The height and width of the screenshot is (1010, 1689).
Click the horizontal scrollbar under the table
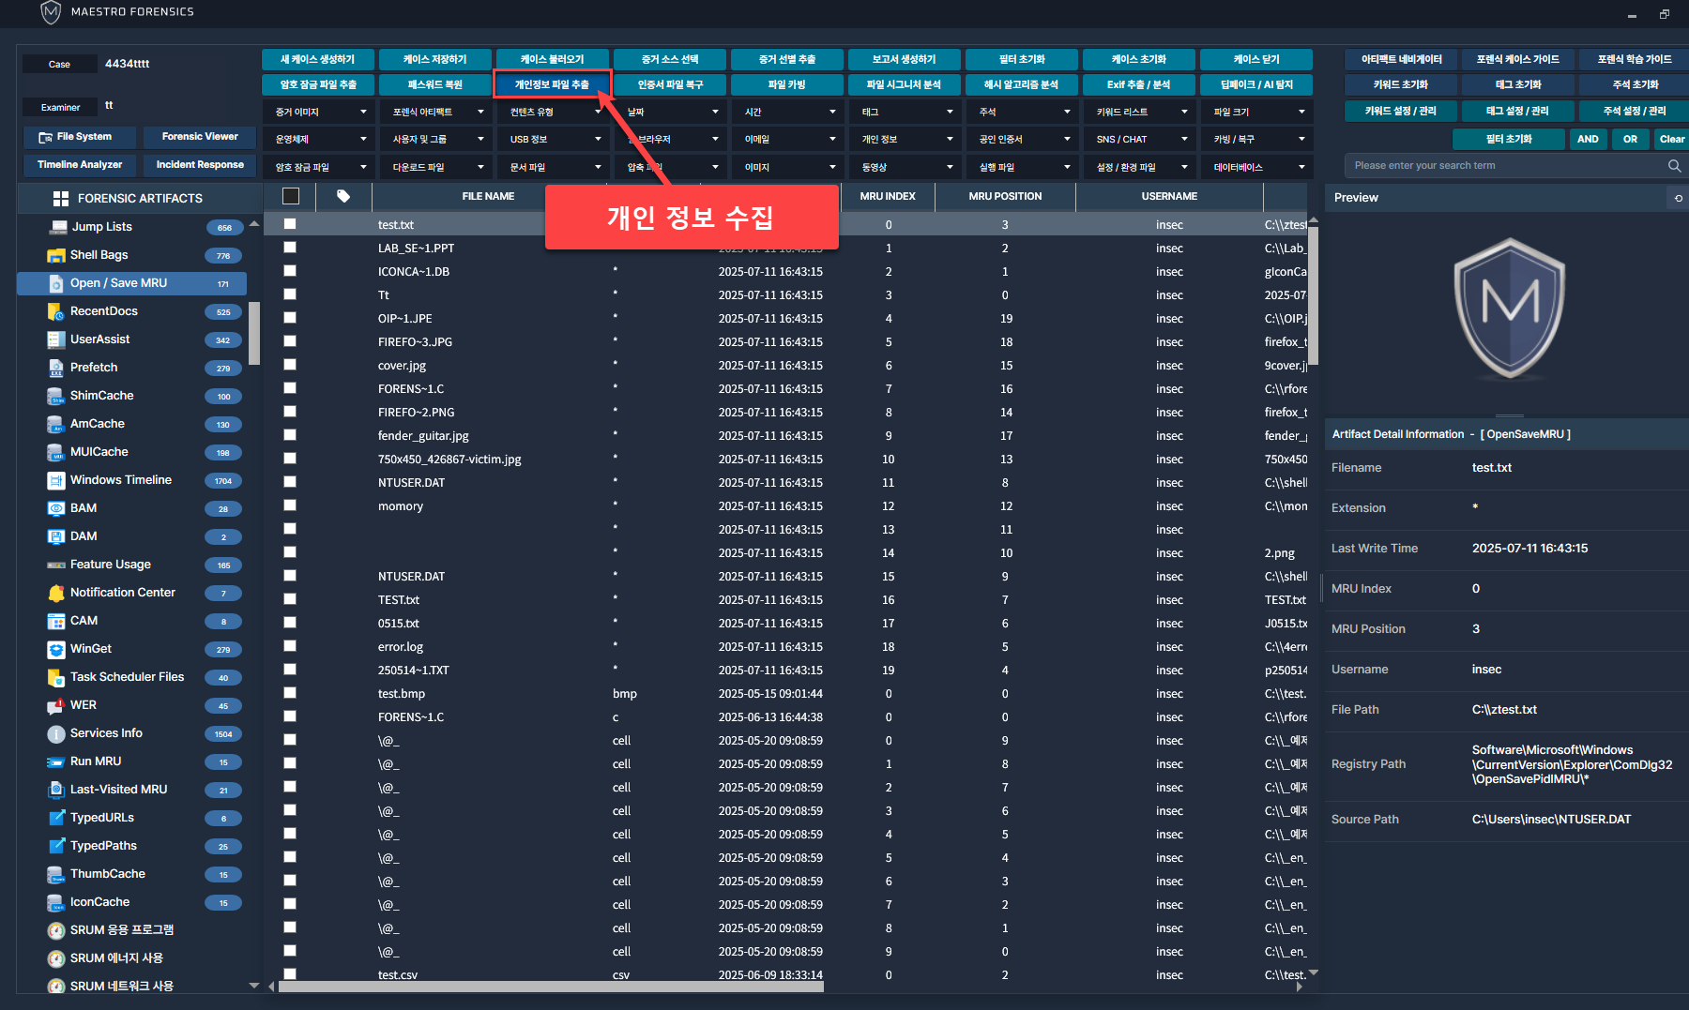click(551, 987)
